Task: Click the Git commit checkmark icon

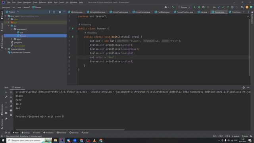Action: pos(223,7)
